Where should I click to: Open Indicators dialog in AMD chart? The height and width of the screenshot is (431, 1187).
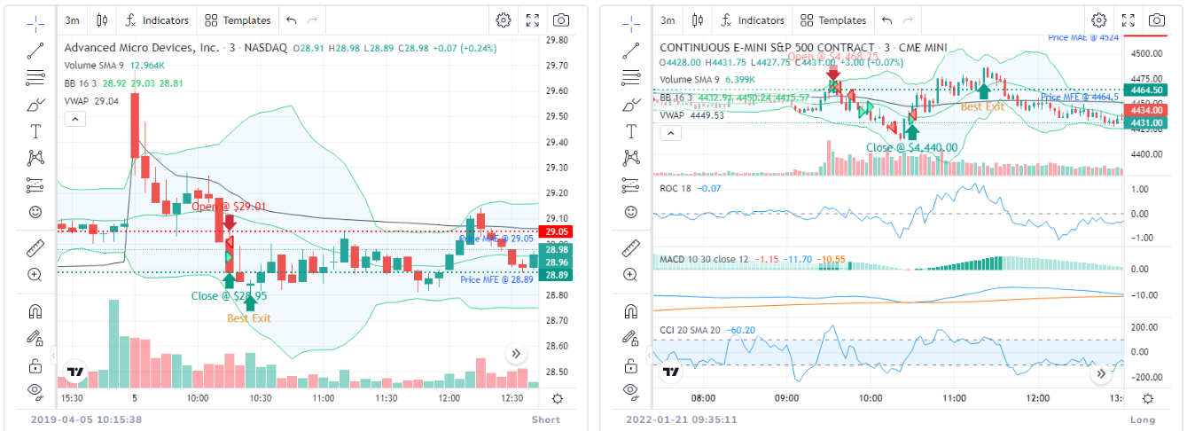click(157, 20)
